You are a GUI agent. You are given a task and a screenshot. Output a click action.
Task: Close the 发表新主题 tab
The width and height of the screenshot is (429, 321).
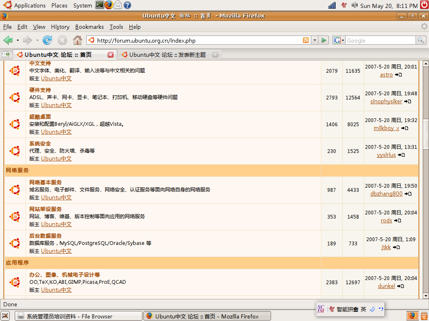pos(215,55)
